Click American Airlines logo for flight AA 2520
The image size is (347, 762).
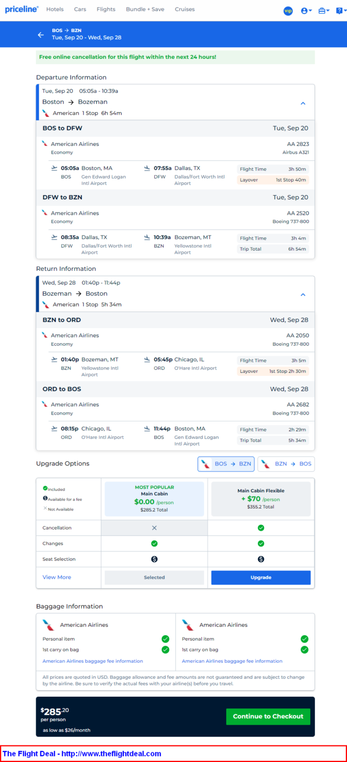coord(45,213)
